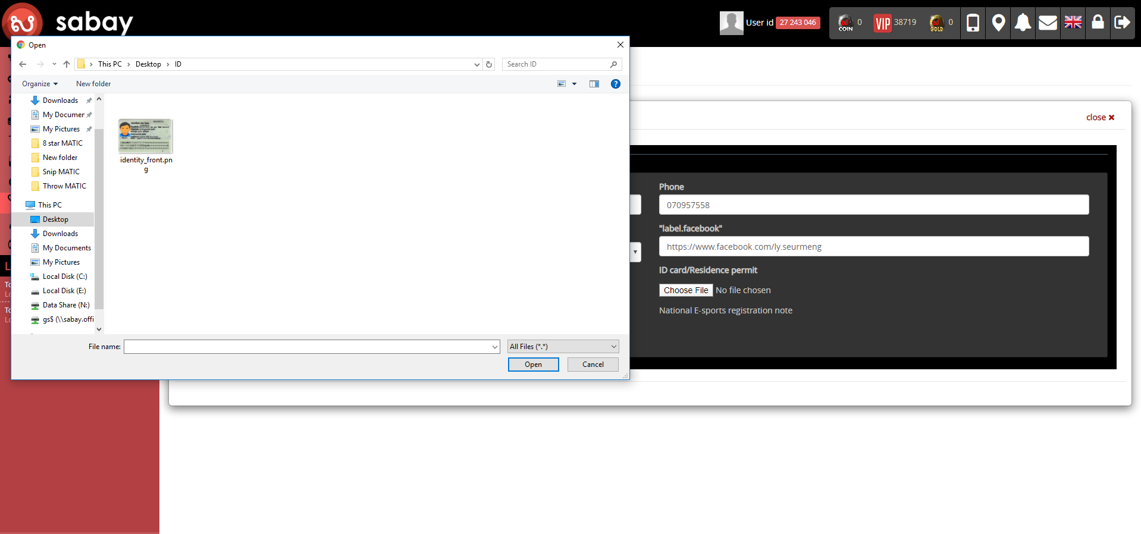This screenshot has width=1141, height=534.
Task: Click the padlock security icon
Action: pyautogui.click(x=1098, y=23)
